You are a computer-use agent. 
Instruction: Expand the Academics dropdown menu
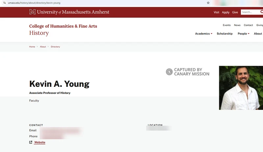[x=203, y=34]
